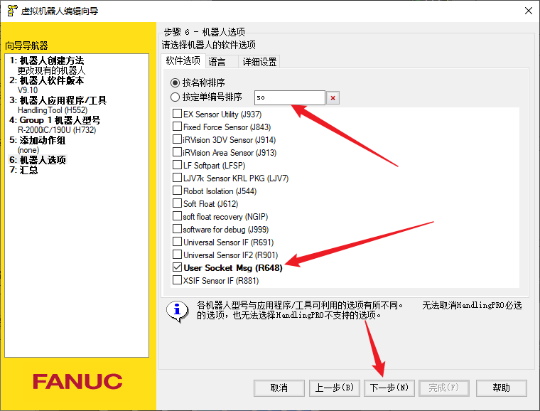Tick LJV7k Sensor KRL PKG (LJV7)
Viewport: 540px width, 411px height.
[x=178, y=178]
